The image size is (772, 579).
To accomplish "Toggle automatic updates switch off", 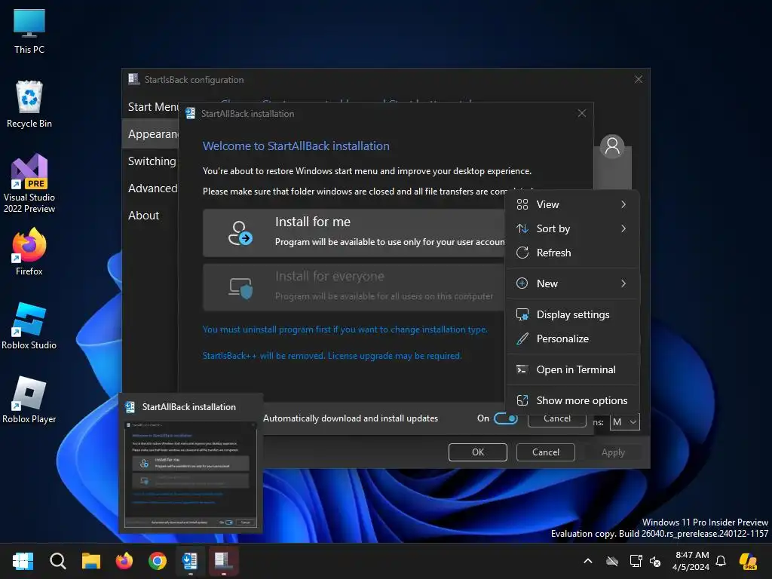I will (x=506, y=418).
